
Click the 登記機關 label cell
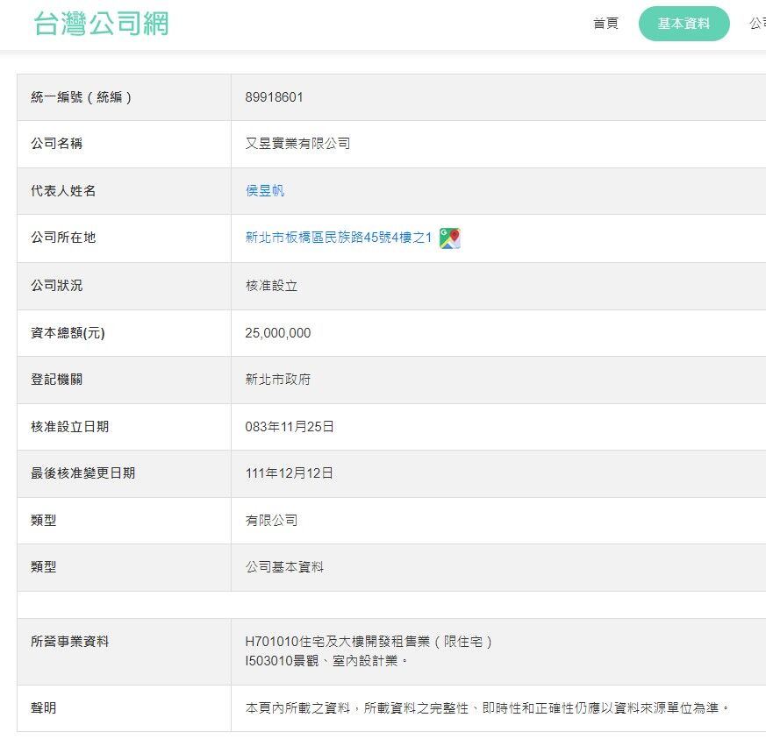pyautogui.click(x=124, y=380)
